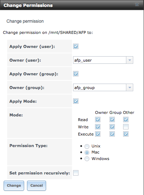The height and width of the screenshot is (195, 144).
Task: Select the Windows permission type
Action: click(x=87, y=159)
